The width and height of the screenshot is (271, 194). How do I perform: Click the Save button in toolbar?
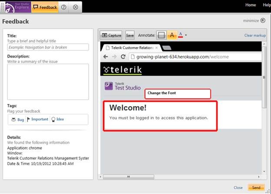(130, 35)
